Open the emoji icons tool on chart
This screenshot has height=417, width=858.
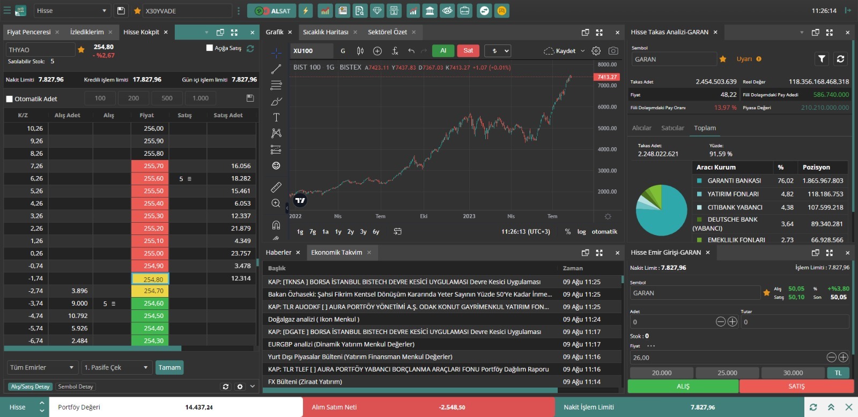coord(276,165)
